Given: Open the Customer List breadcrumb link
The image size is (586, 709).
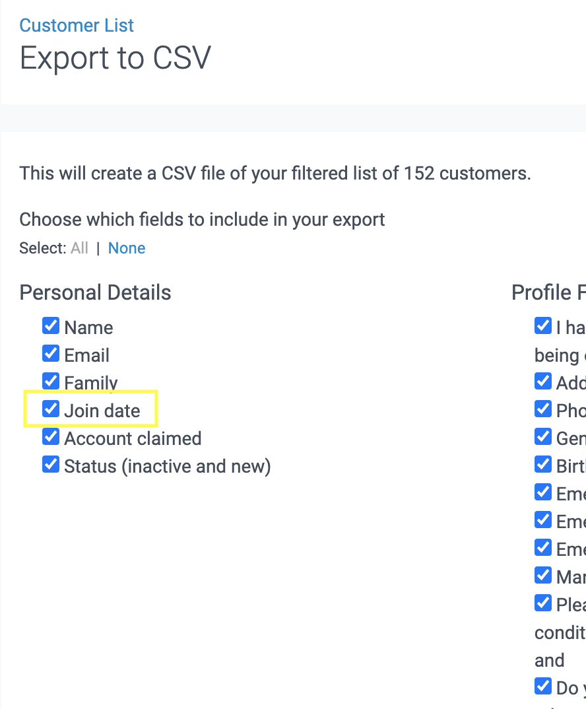Looking at the screenshot, I should point(77,26).
